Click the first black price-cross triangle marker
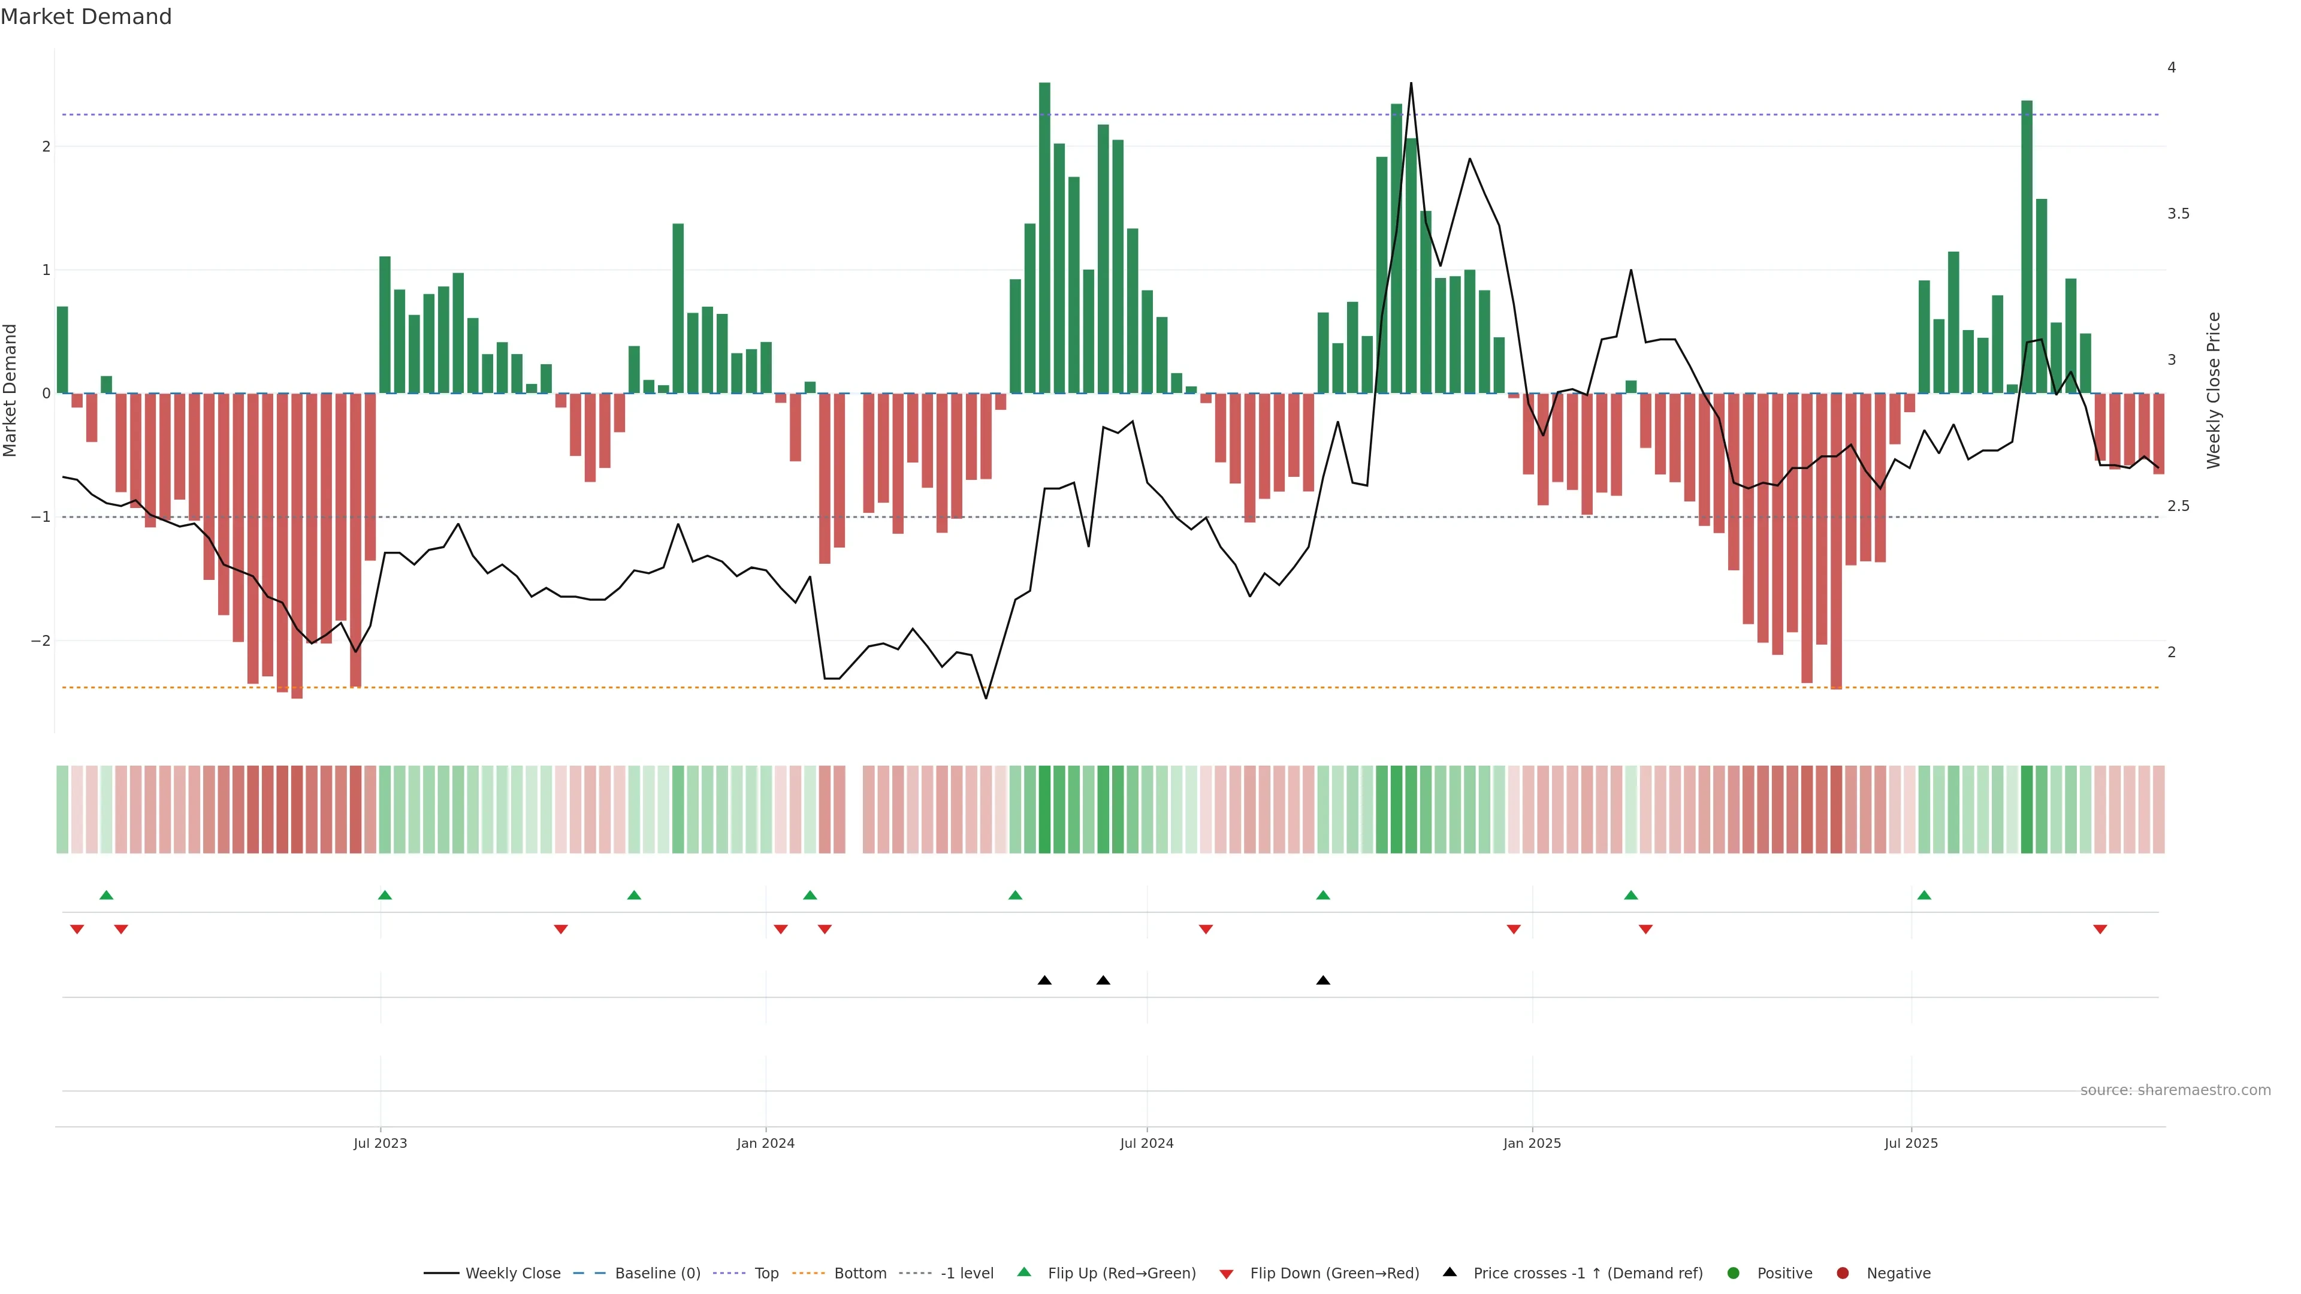Screen dimensions: 2301x1294 point(1044,981)
